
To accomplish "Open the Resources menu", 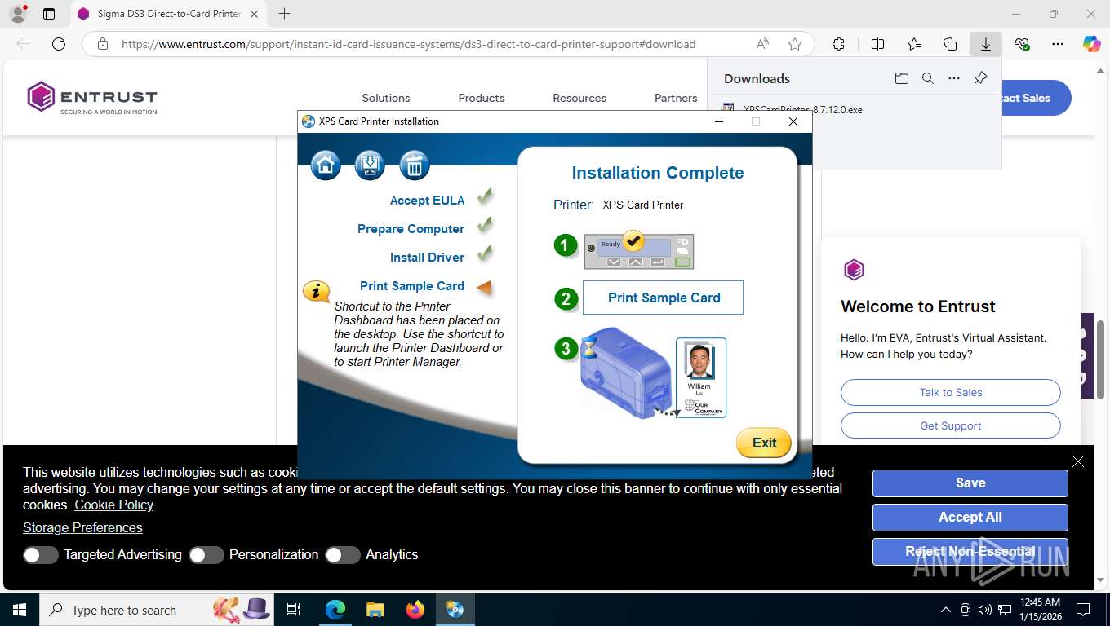I will [579, 98].
